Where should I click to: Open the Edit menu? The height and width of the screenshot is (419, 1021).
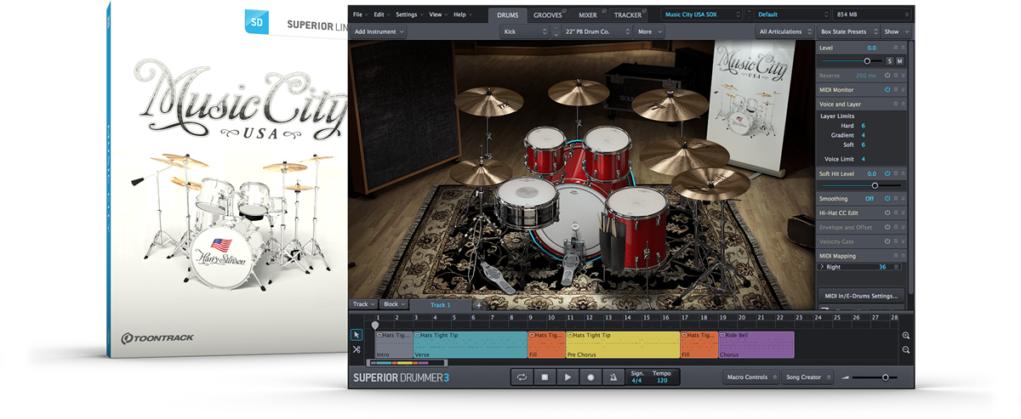click(x=381, y=14)
